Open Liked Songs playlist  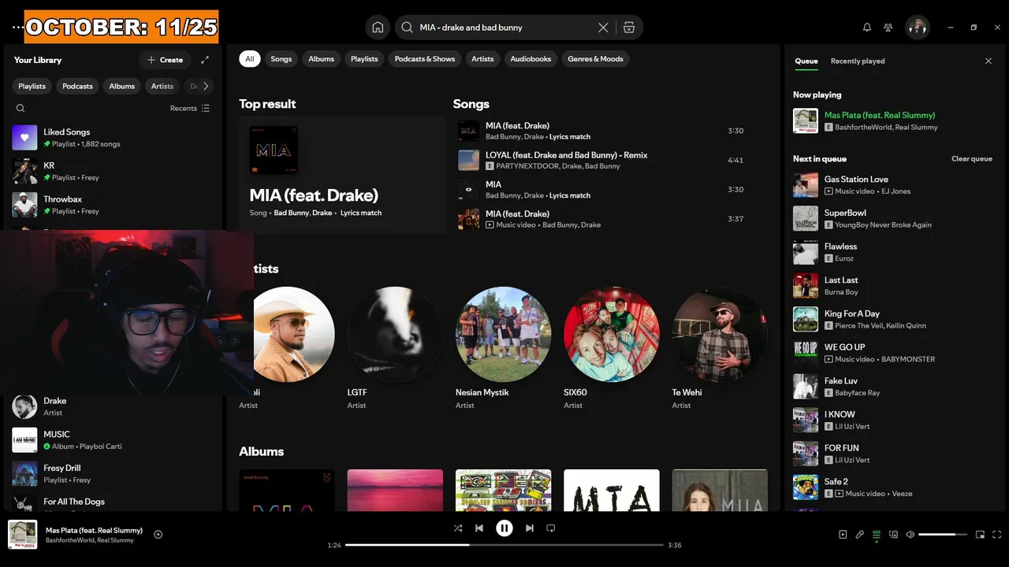[x=114, y=138]
